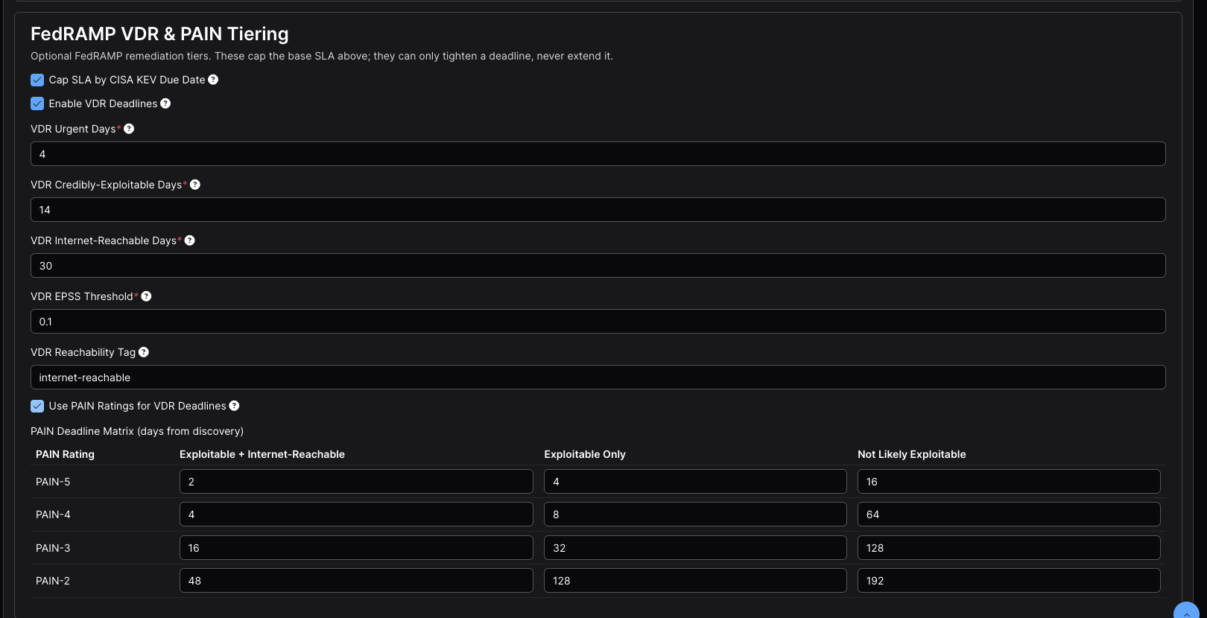Click the PAIN Rating column header
1207x618 pixels.
point(65,454)
